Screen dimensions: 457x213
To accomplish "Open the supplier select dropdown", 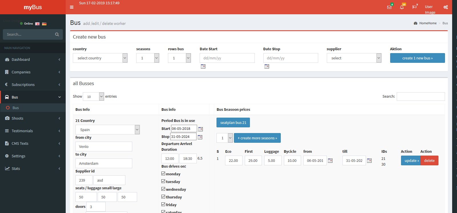I will point(354,58).
